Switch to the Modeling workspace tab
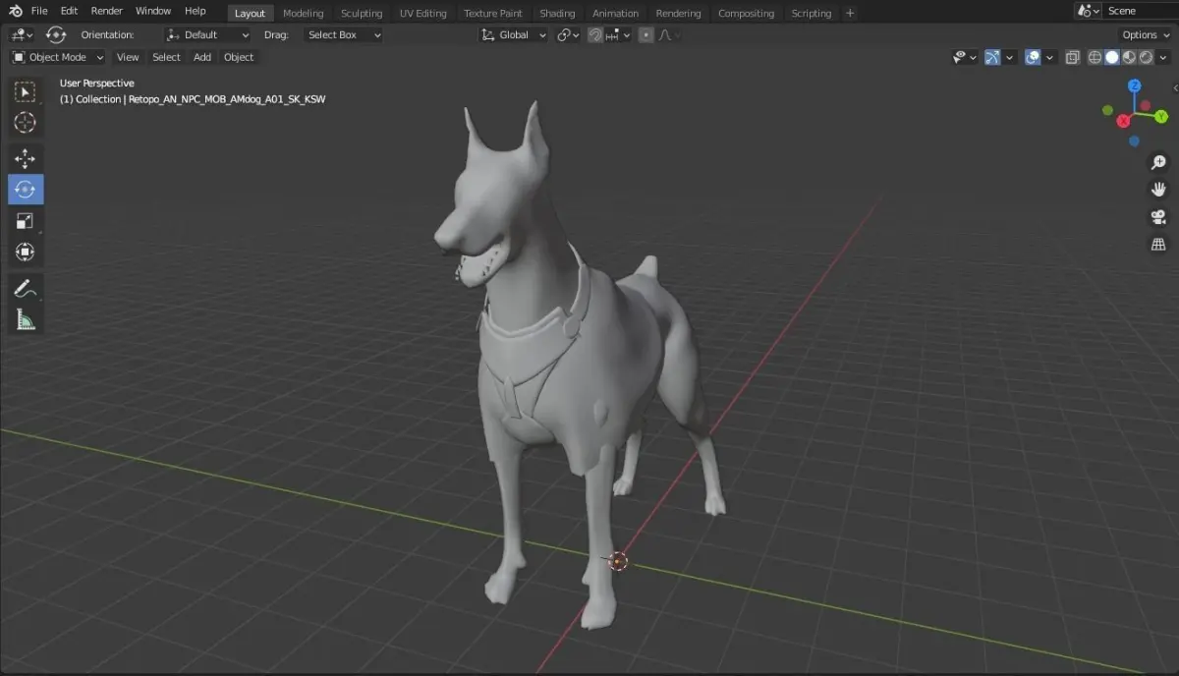Screen dimensions: 1179x676 click(x=303, y=13)
